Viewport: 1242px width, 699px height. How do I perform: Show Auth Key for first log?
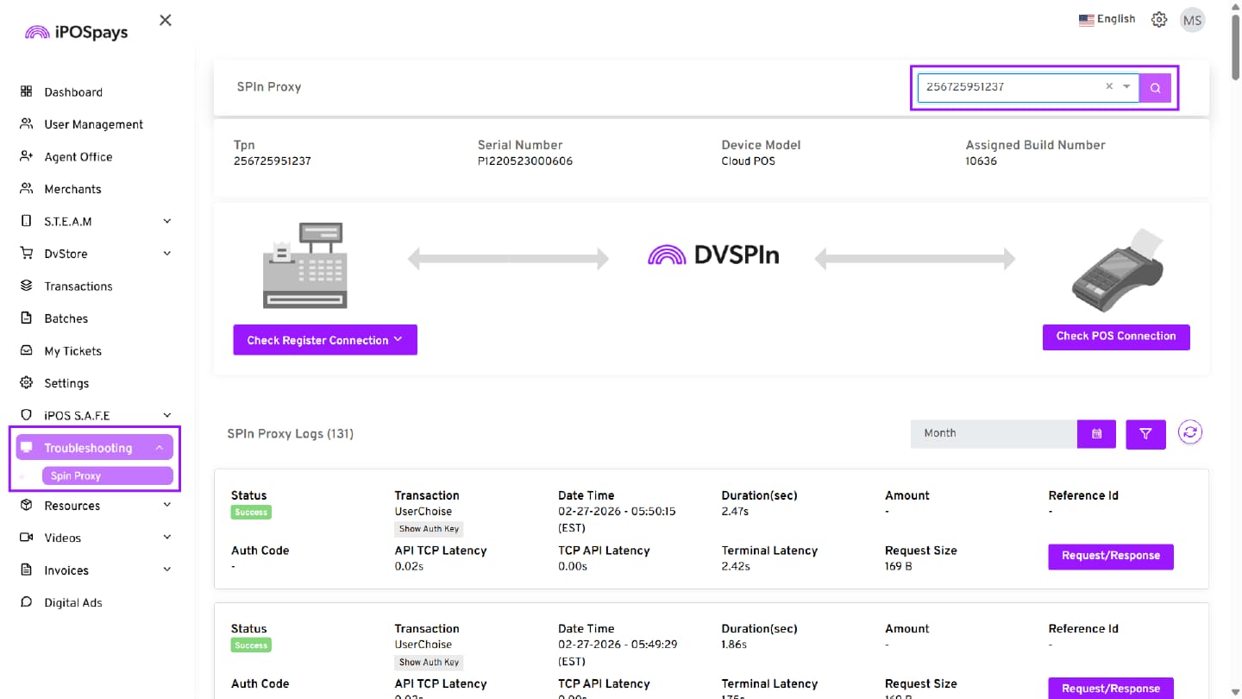pyautogui.click(x=429, y=529)
